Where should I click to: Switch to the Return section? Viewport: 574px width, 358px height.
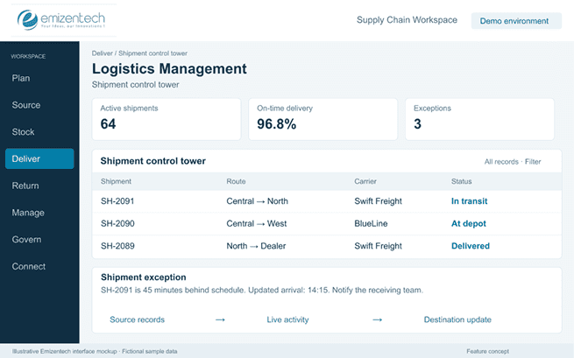point(25,186)
